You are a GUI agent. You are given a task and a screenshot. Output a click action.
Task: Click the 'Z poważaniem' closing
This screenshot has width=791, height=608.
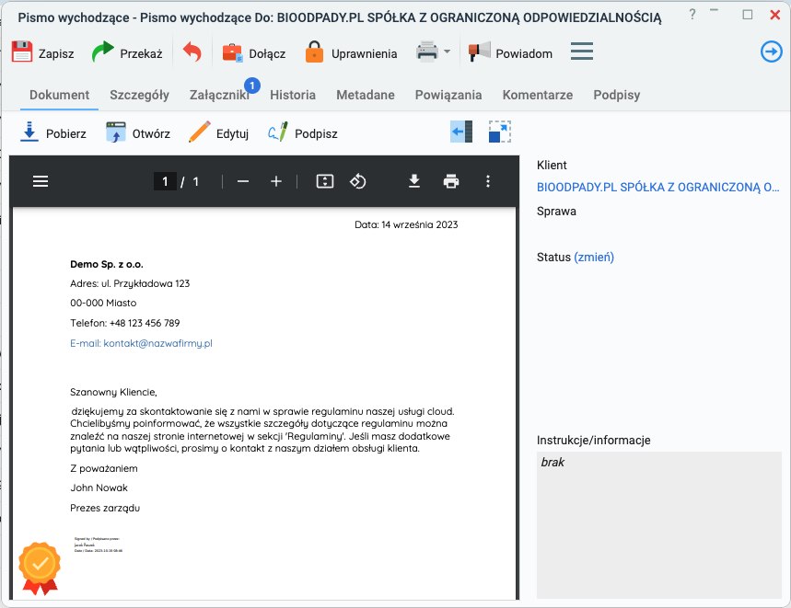click(104, 469)
